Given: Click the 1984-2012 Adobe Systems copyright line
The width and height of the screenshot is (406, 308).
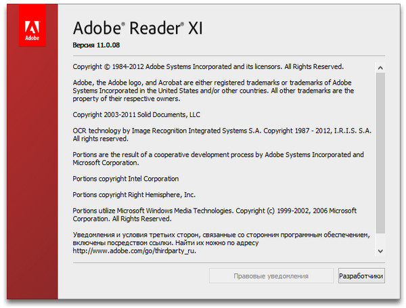Looking at the screenshot, I should point(208,66).
